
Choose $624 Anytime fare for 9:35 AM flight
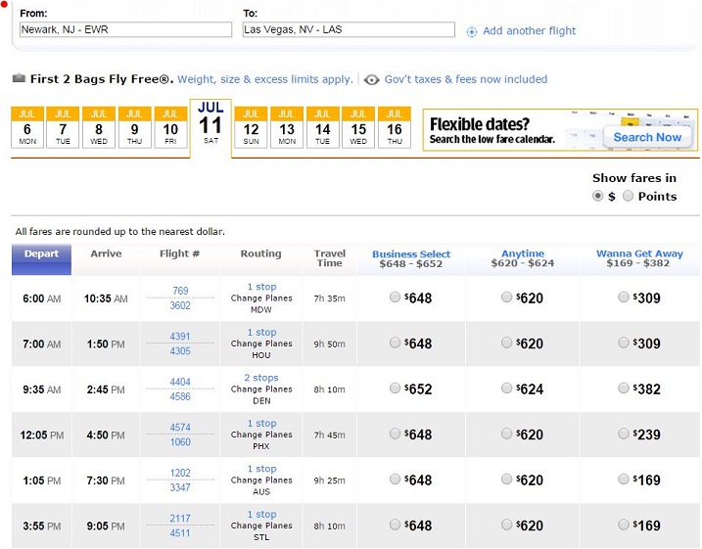click(506, 388)
